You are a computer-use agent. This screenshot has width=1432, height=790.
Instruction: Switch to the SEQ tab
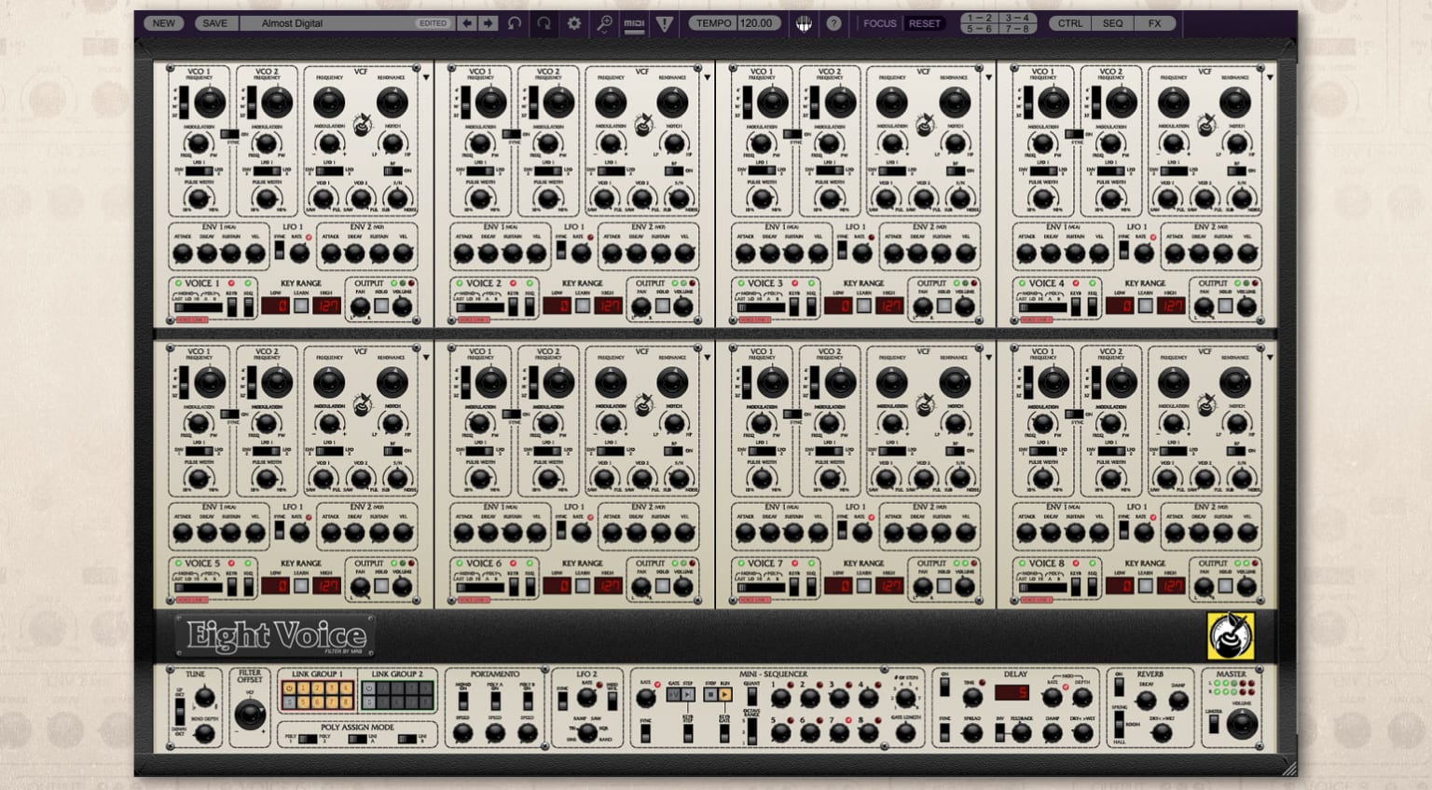(1112, 23)
